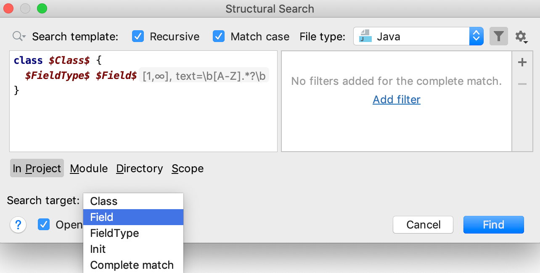Toggle the Open in new tab checkbox
Image resolution: width=540 pixels, height=273 pixels.
(44, 225)
